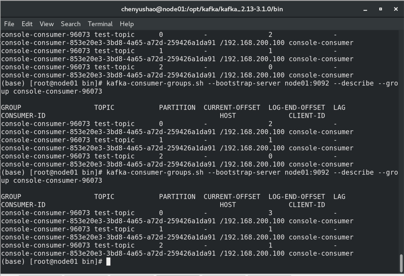Click the window title bar text

pyautogui.click(x=202, y=9)
